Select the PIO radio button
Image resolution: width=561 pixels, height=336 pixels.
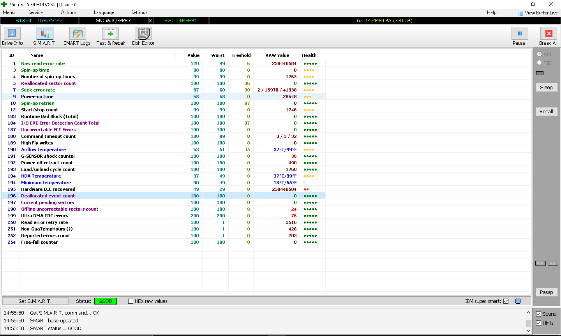[x=540, y=63]
